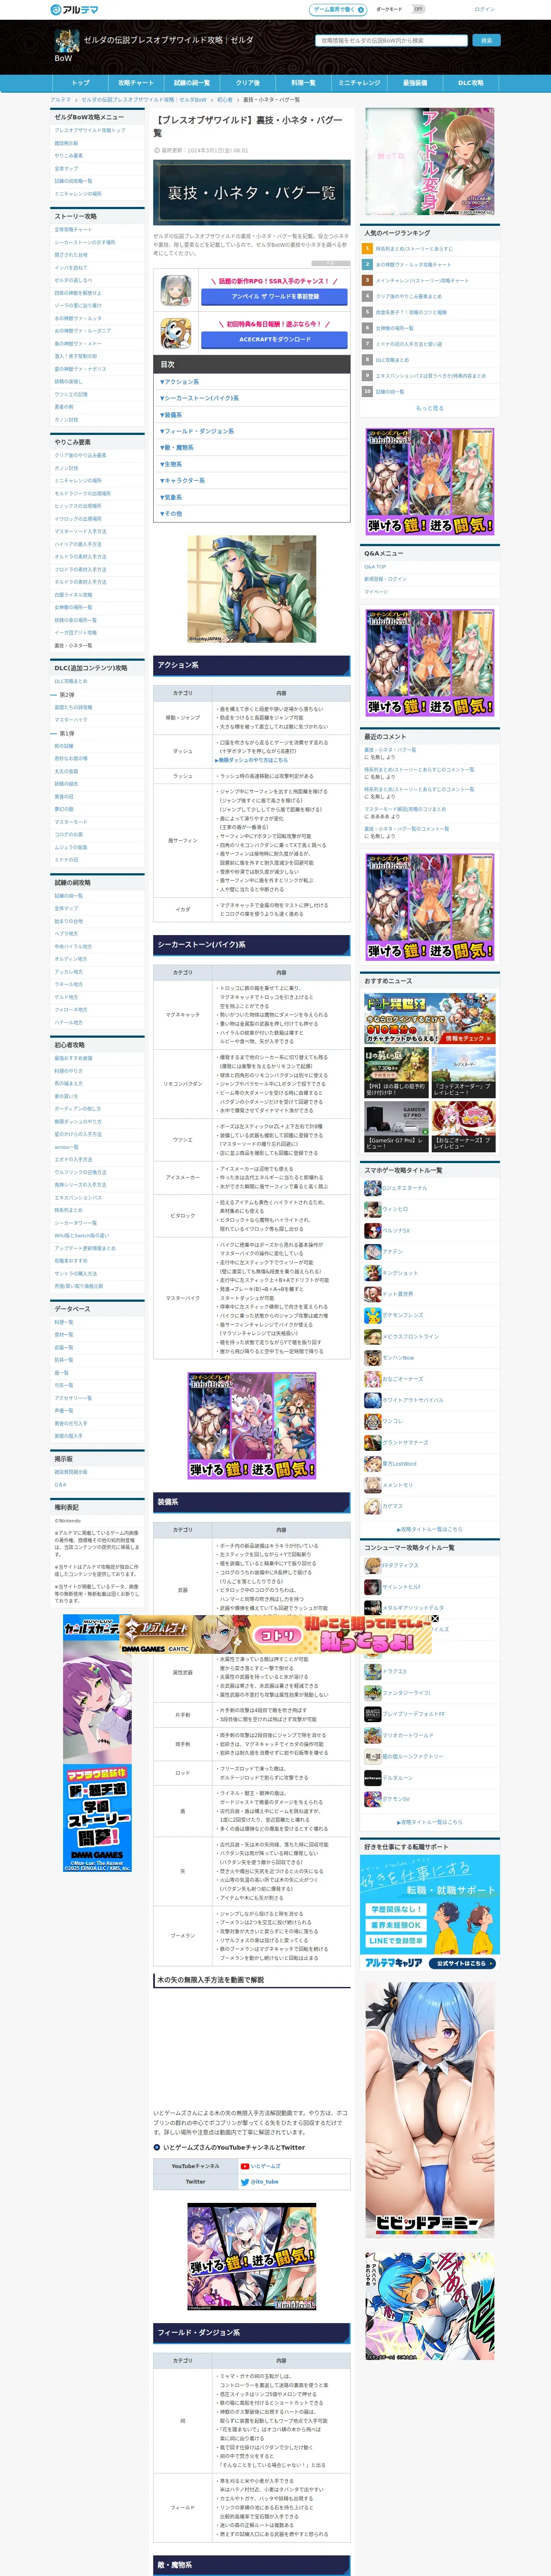Open the トップ navigation tab
Viewport: 551px width, 2576px height.
[x=80, y=83]
